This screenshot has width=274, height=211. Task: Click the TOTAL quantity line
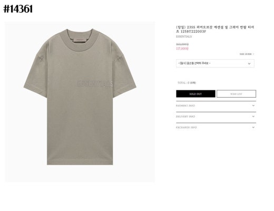[187, 83]
